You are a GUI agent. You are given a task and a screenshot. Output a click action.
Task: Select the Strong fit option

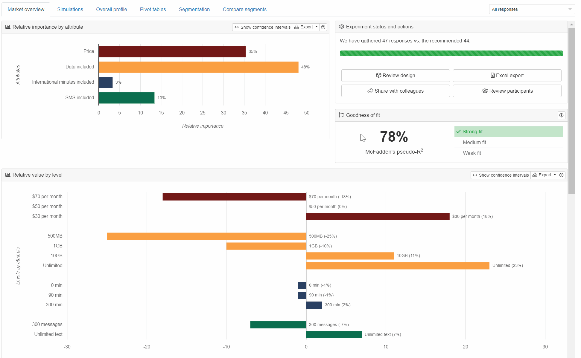click(508, 132)
